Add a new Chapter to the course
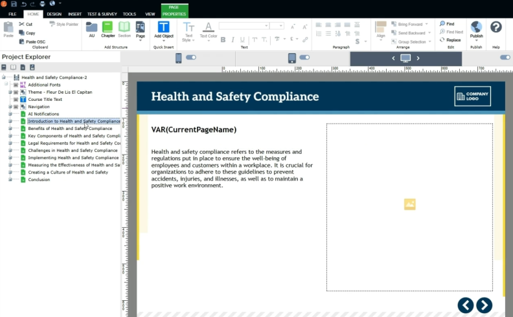 tap(108, 29)
